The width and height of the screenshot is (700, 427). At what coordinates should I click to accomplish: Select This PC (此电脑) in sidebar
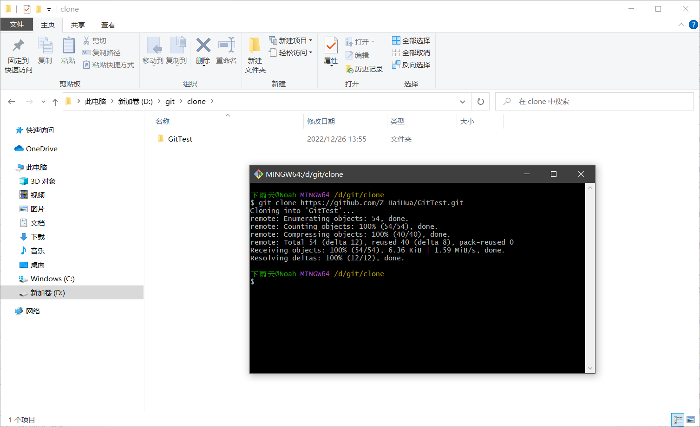tap(37, 168)
